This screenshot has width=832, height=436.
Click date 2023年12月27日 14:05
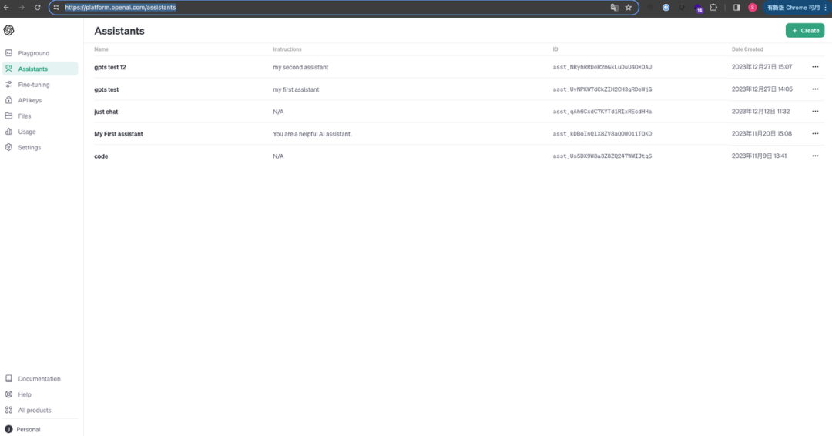pos(762,89)
